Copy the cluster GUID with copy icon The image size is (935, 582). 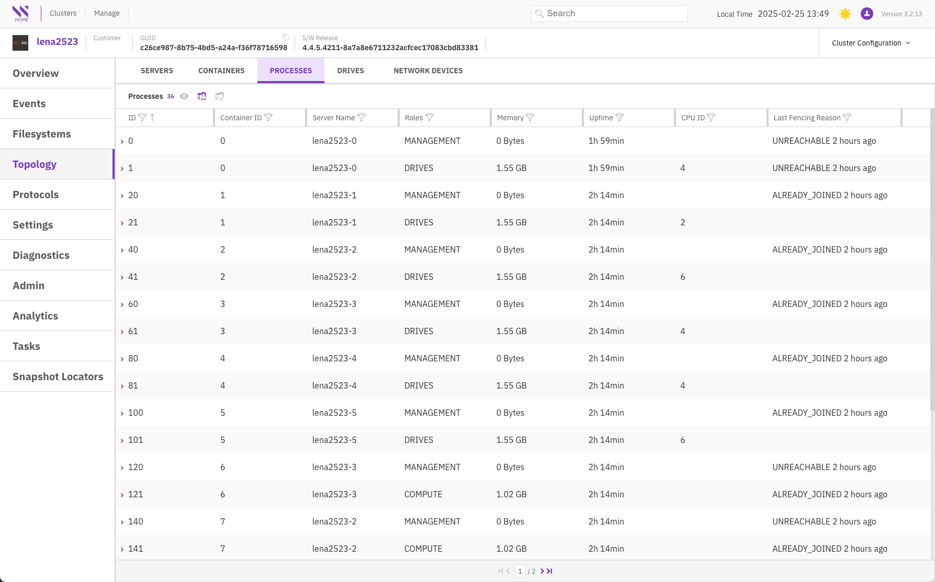286,37
